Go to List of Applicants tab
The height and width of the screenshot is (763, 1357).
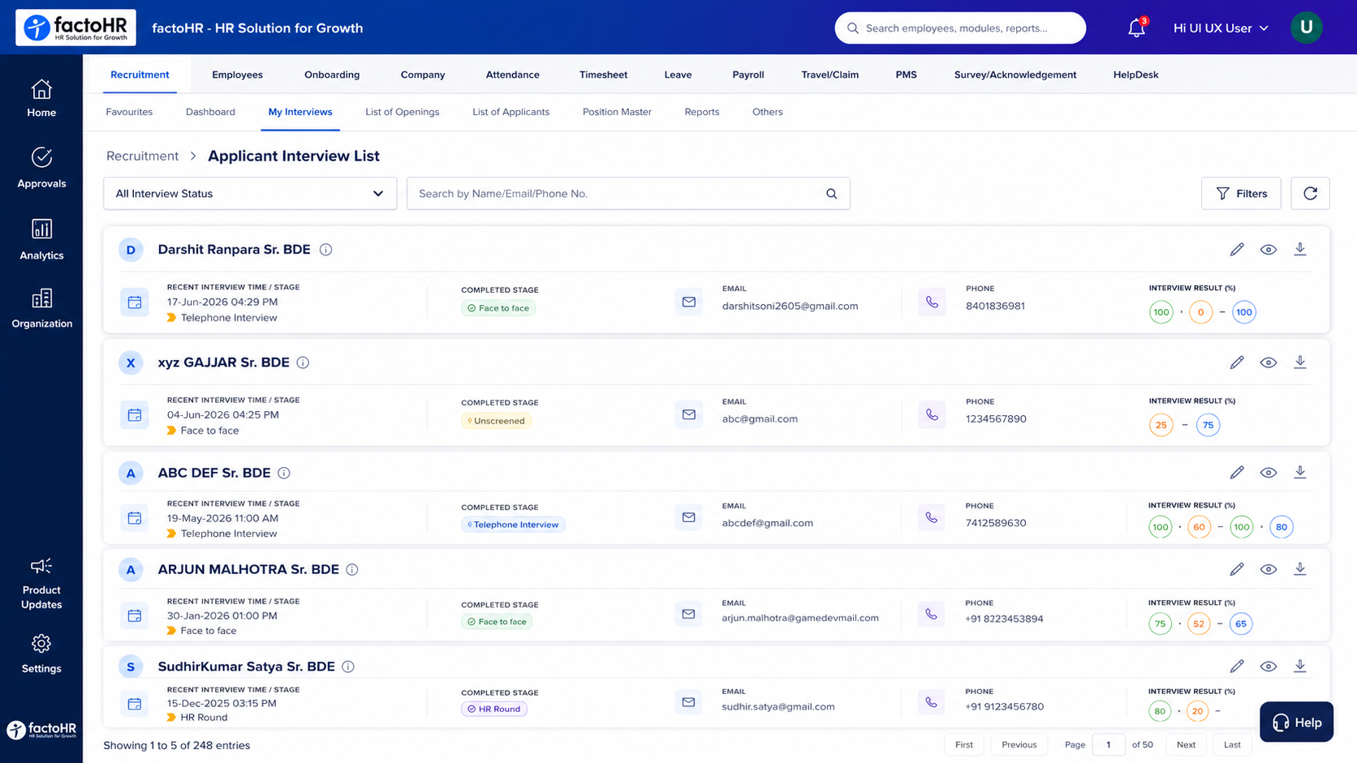click(x=510, y=112)
